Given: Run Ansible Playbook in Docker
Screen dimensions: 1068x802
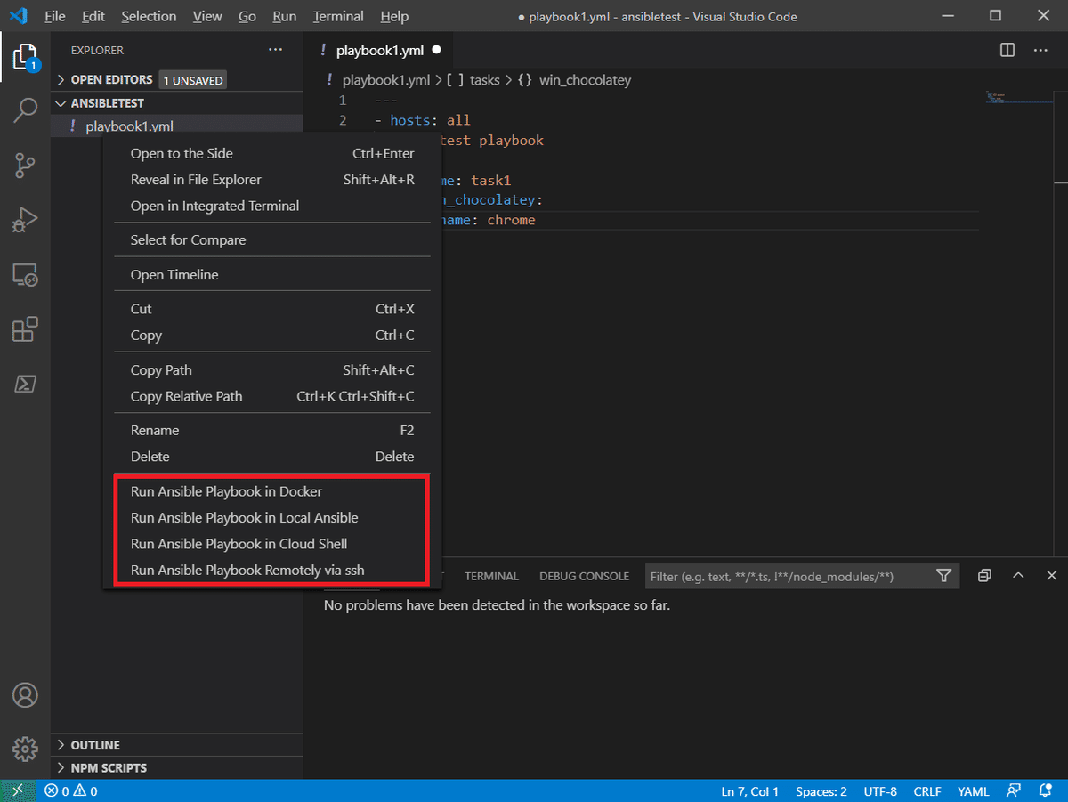Looking at the screenshot, I should pos(272,490).
